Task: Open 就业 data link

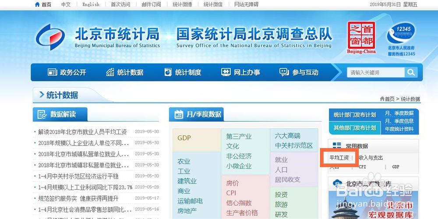Action: 281,160
